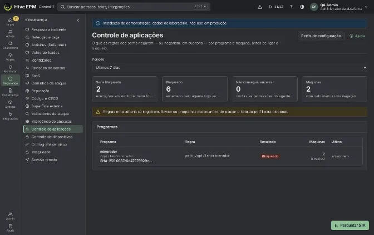Click the Programa column header
This screenshot has height=235, width=374.
pyautogui.click(x=108, y=142)
